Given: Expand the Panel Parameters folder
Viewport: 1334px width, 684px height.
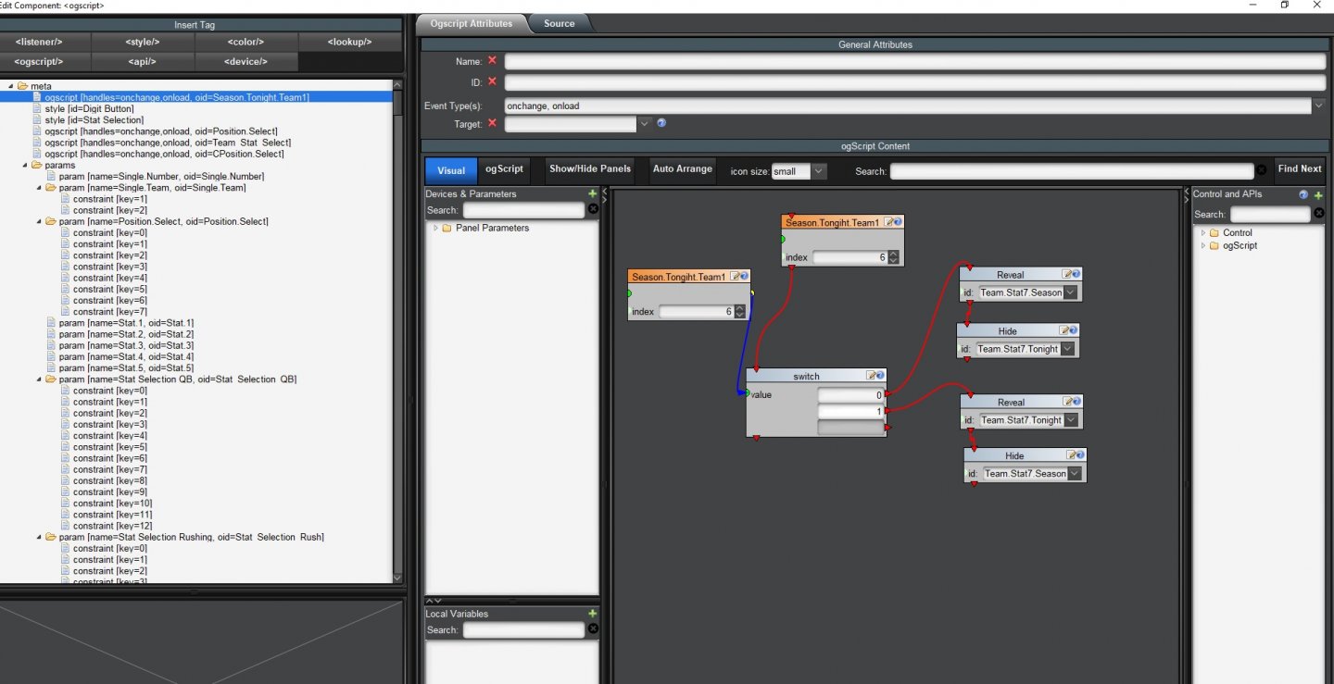Looking at the screenshot, I should point(435,228).
